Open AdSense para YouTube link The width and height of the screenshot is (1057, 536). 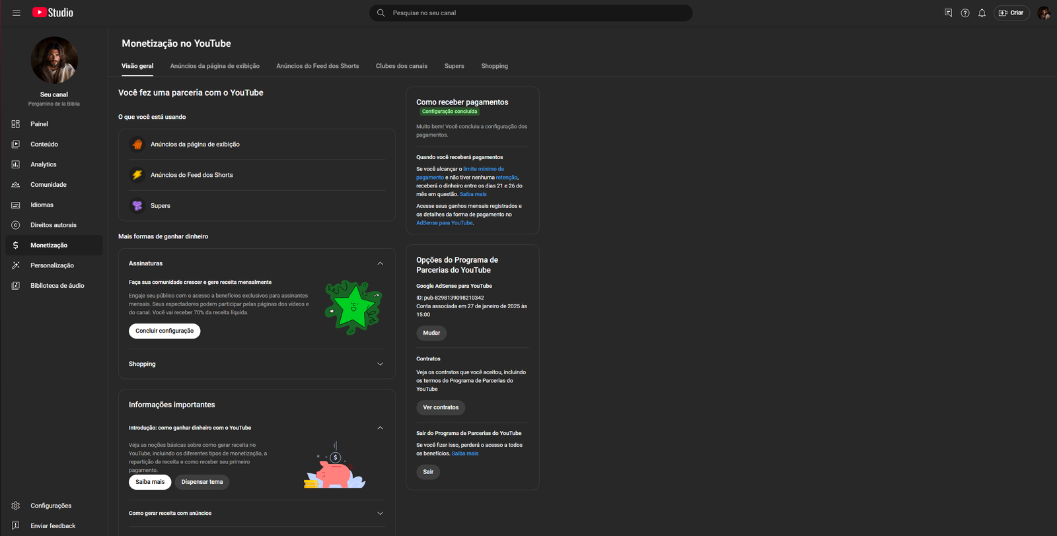tap(445, 223)
